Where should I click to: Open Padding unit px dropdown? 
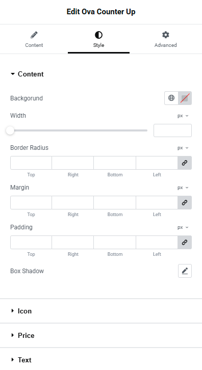tap(183, 227)
